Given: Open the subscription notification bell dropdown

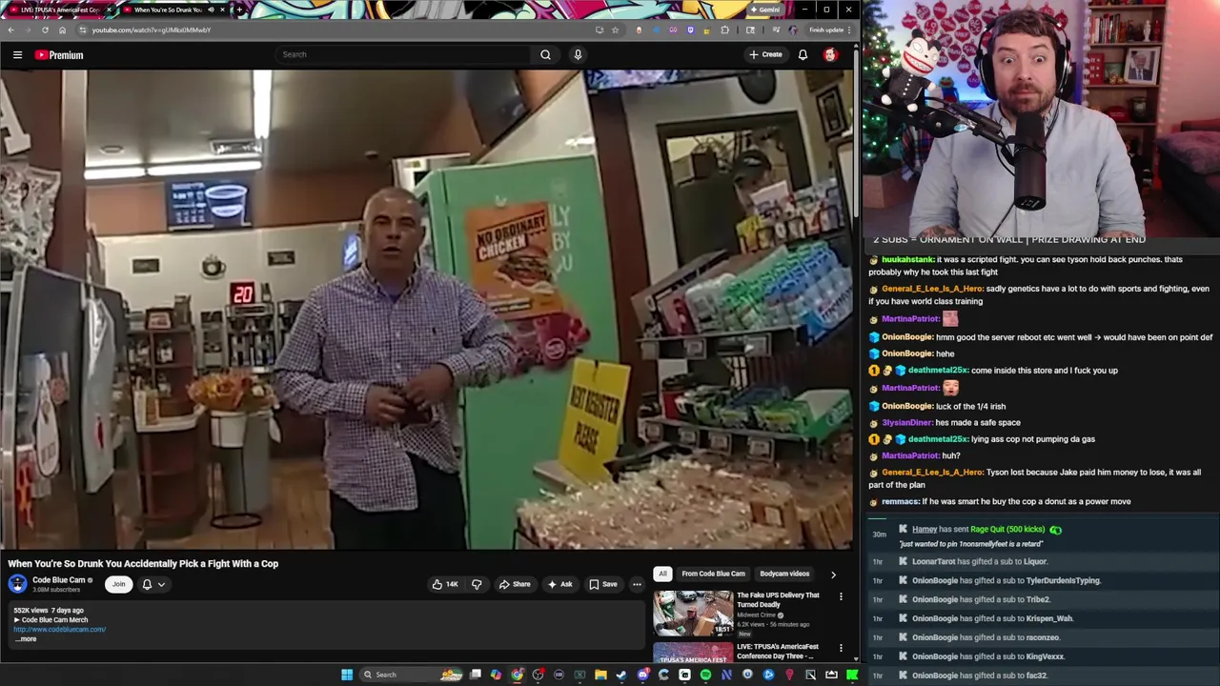Looking at the screenshot, I should tap(153, 584).
